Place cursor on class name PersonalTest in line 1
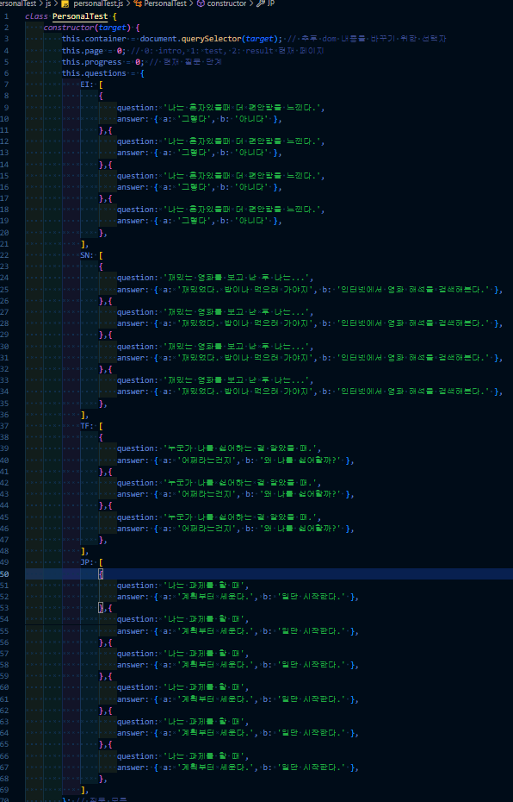 tap(80, 16)
